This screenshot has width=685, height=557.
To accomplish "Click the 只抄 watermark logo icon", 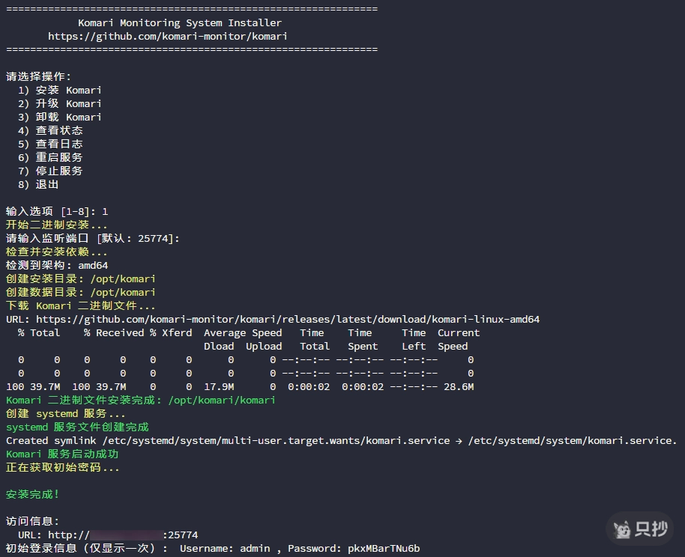I will (622, 529).
